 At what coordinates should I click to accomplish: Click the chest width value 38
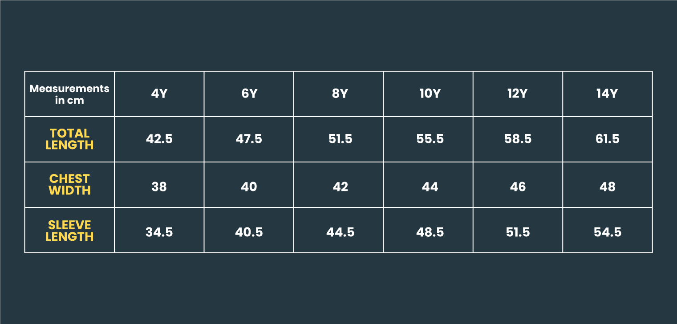click(159, 186)
